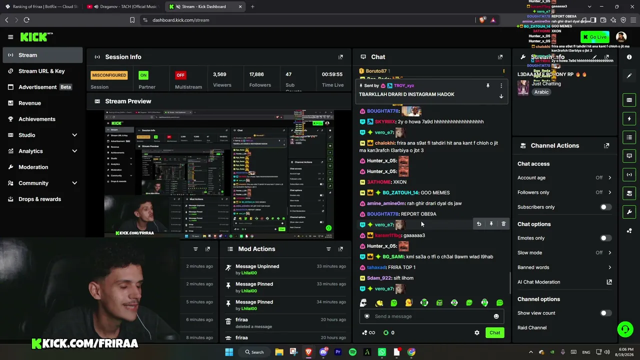Click the green Go Live button
Image resolution: width=640 pixels, height=360 pixels.
tap(594, 37)
